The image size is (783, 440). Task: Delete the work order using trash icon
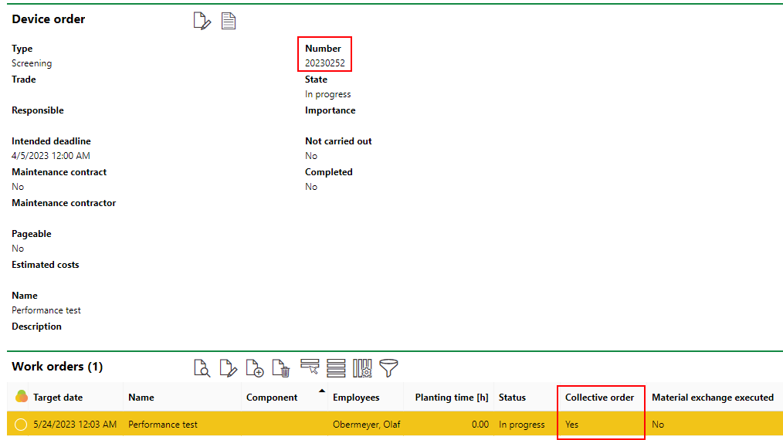(x=281, y=368)
